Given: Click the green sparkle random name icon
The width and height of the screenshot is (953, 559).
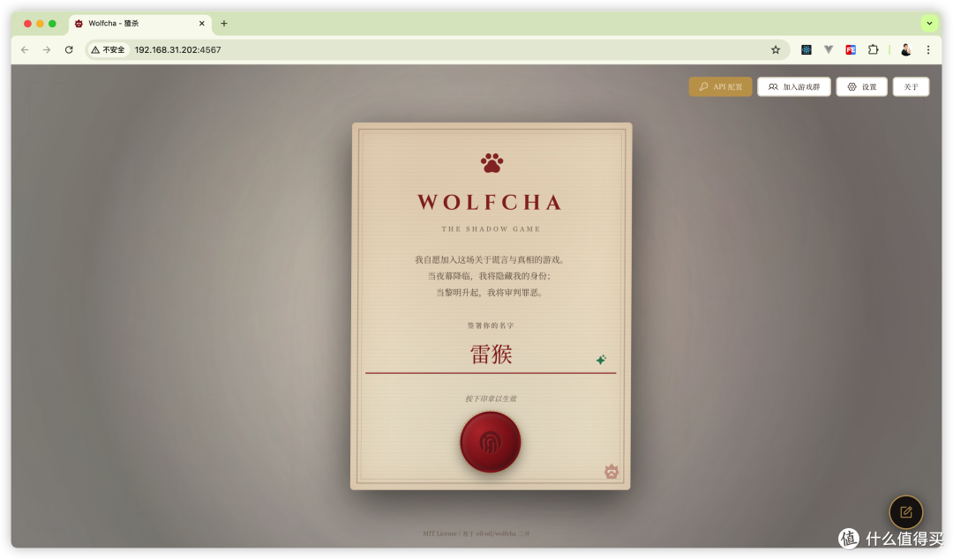Looking at the screenshot, I should [x=601, y=360].
